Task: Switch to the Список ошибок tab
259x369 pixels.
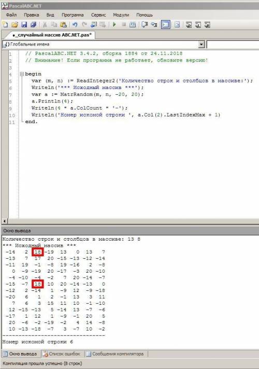Action: (62, 353)
